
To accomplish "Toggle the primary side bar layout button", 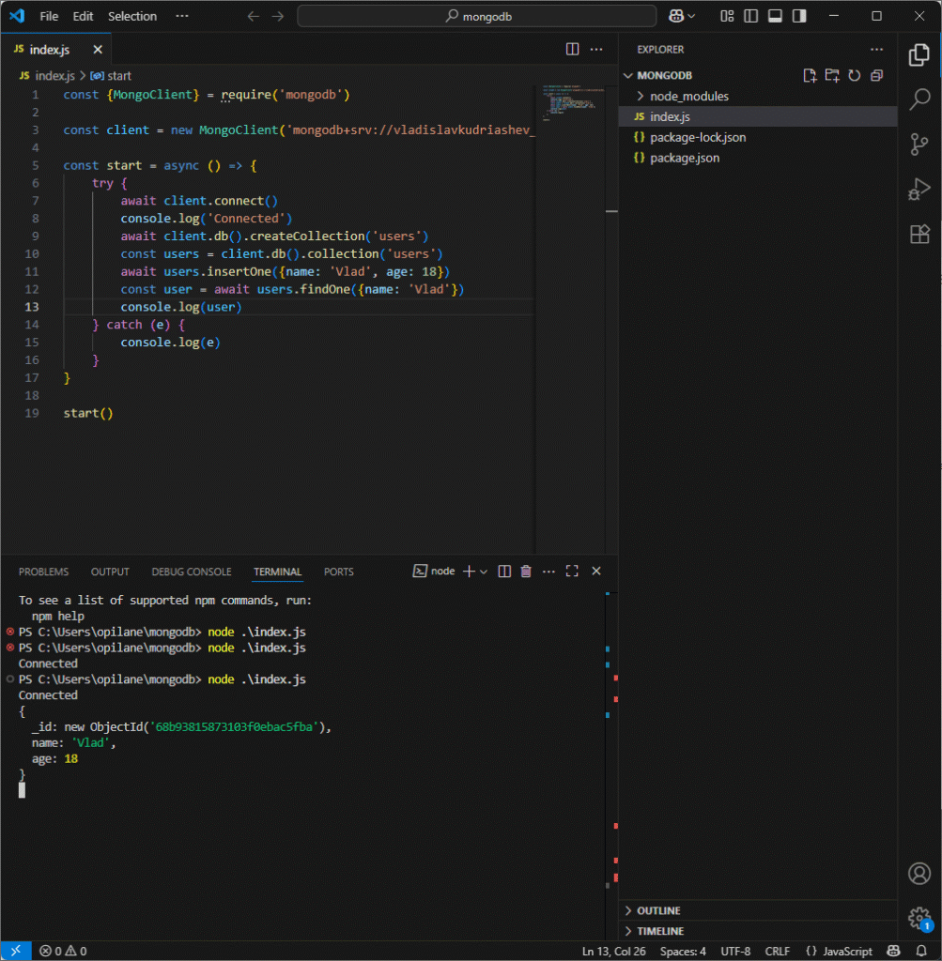I will pos(749,16).
